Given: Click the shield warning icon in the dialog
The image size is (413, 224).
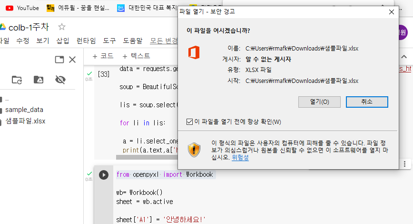Looking at the screenshot, I should click(x=194, y=150).
